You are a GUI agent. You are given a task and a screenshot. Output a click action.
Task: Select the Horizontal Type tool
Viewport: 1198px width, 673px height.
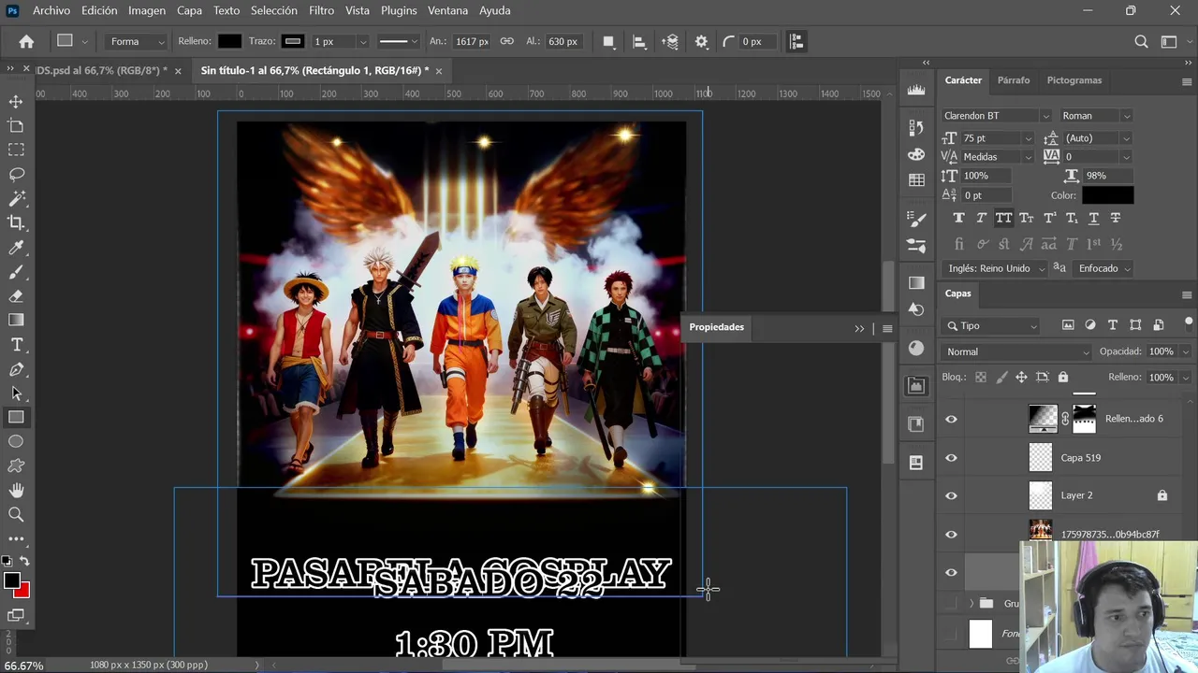click(x=16, y=345)
